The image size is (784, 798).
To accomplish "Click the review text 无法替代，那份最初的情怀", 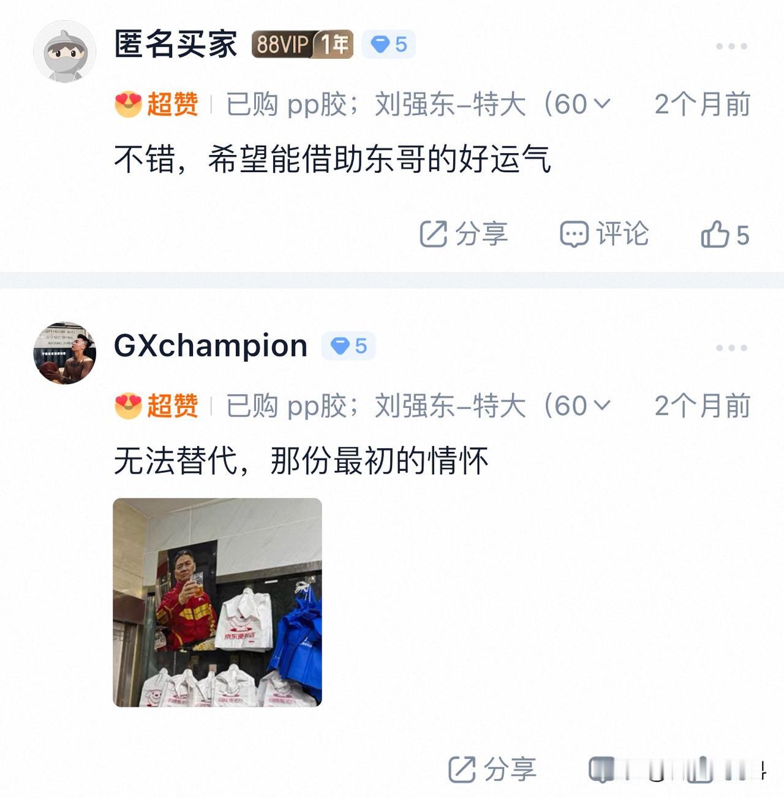I will coord(301,461).
